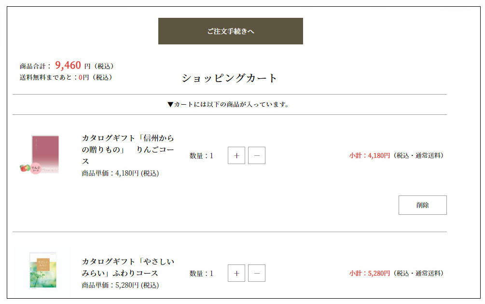Increase quantity of ふわりコース catalog gift
This screenshot has height=304, width=485.
(236, 274)
